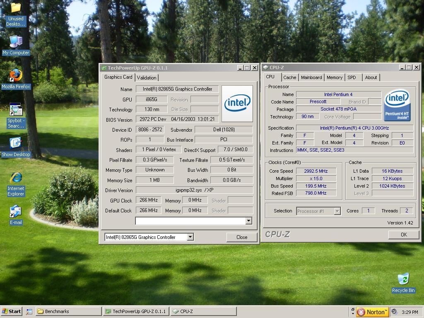Click the Device ID field 8086 - 2572
Screen dimensions: 424x318
click(x=150, y=130)
